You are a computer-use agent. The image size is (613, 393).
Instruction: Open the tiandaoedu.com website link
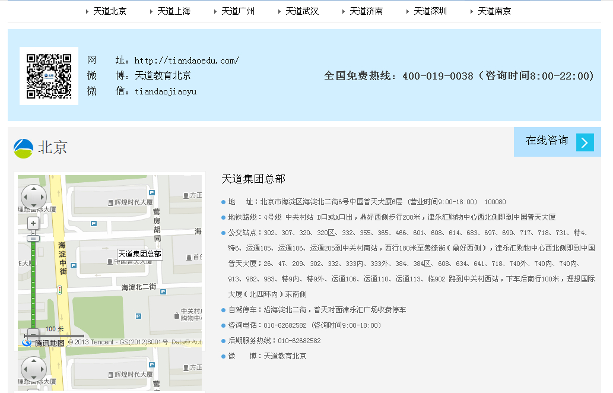186,61
